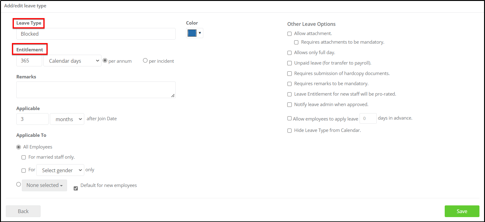Expand the Select gender dropdown
Viewport: 485px width, 222px height.
click(60, 170)
